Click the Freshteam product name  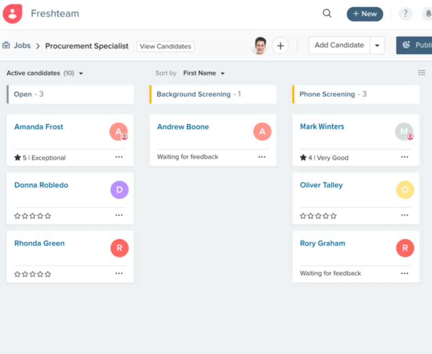pos(55,14)
